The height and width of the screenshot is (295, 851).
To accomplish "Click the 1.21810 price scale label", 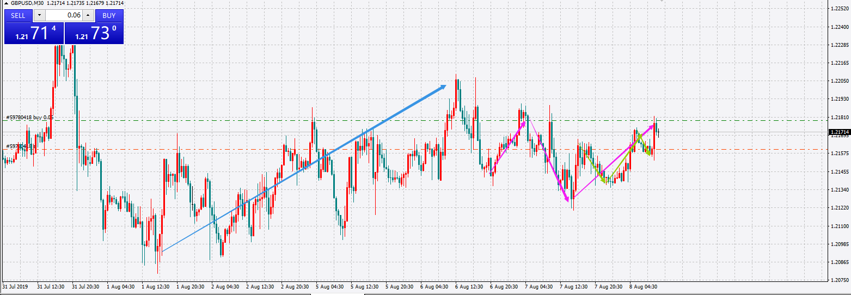I will click(841, 117).
